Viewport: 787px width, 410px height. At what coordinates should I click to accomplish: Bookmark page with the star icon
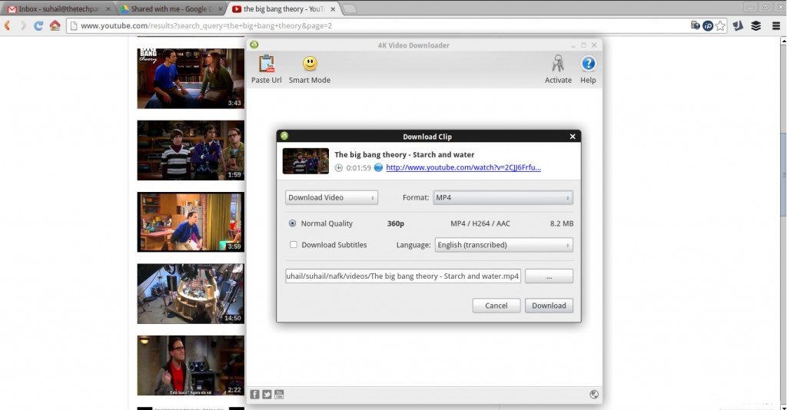720,26
